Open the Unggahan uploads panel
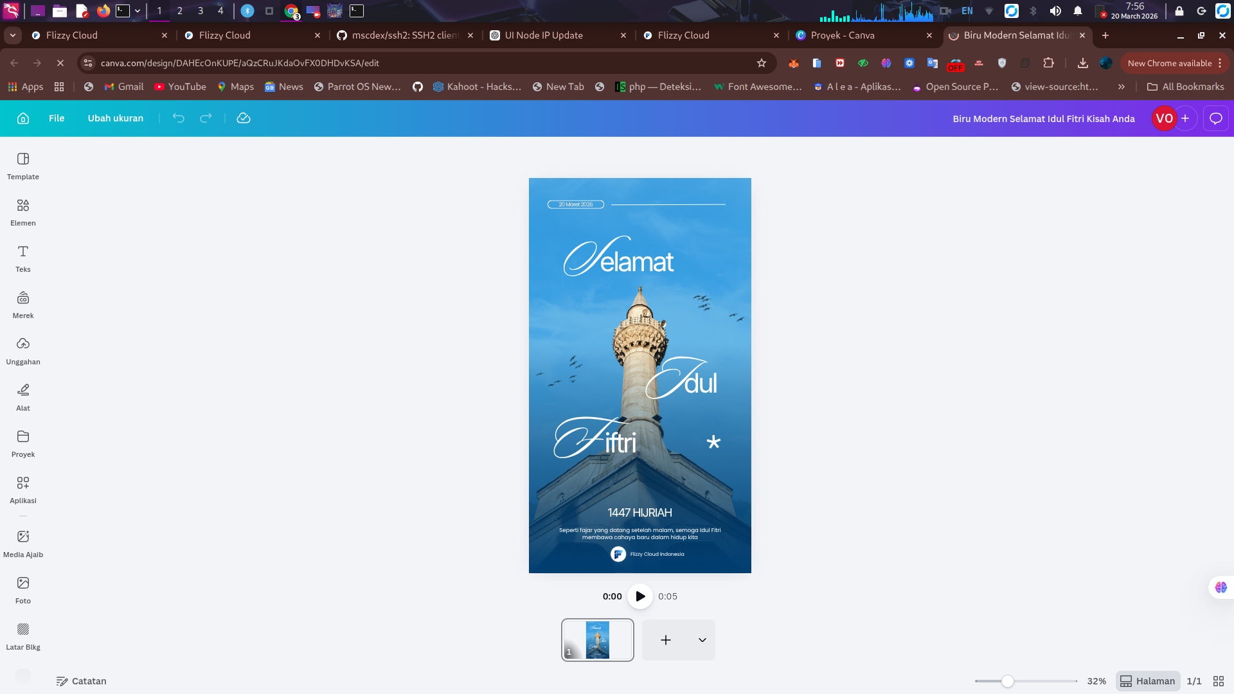 coord(23,351)
